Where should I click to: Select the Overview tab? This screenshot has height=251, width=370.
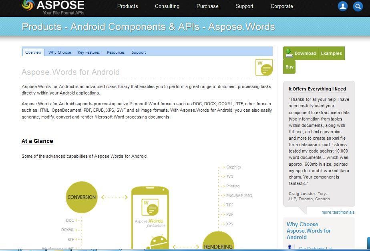(x=33, y=52)
